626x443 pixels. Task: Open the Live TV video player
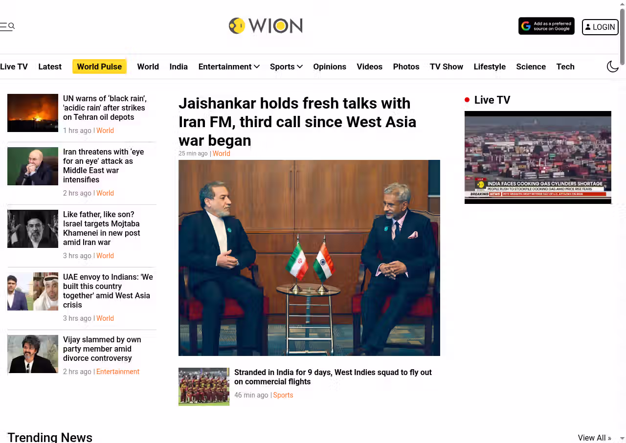tap(538, 157)
